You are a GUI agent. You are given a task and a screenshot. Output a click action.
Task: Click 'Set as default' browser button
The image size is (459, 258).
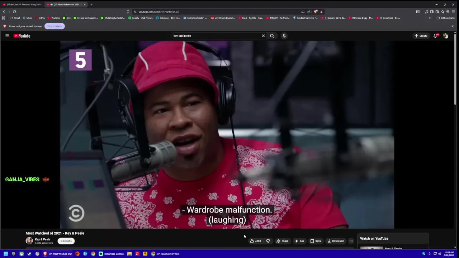coord(55,26)
